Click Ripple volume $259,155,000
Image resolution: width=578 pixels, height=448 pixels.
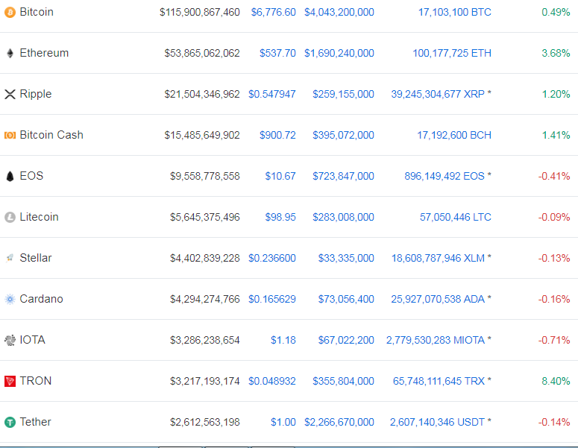click(344, 94)
